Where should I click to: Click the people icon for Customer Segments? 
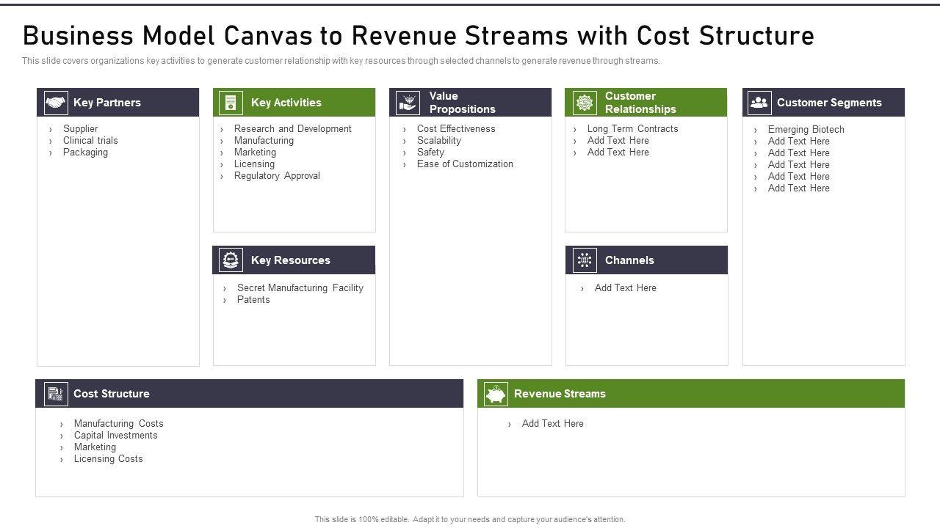tap(759, 103)
